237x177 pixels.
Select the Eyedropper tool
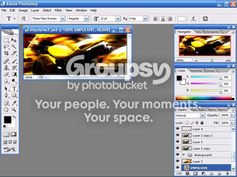point(14,103)
